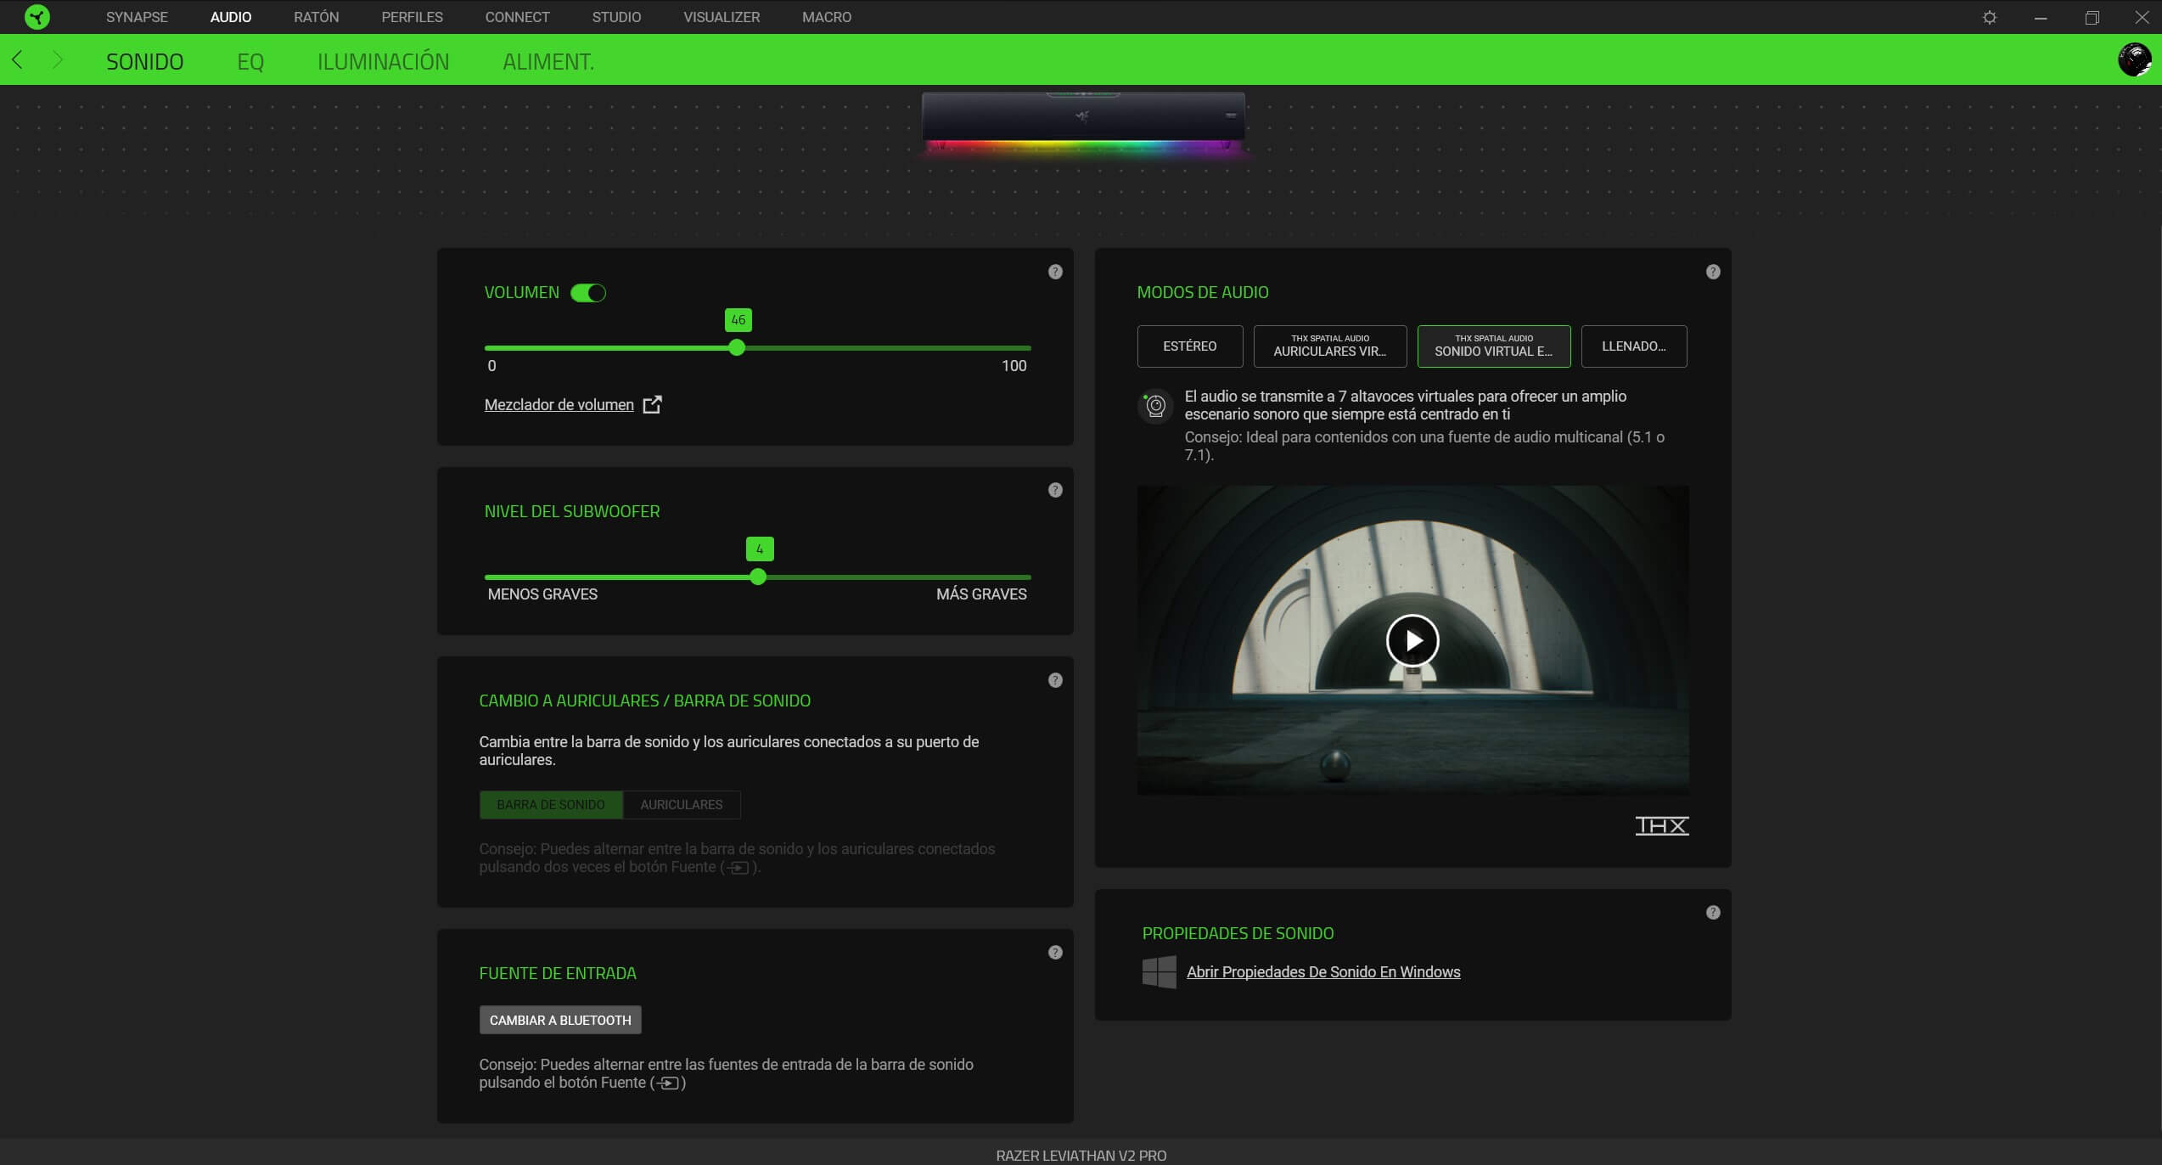Open Mezclador de volumen link

[559, 405]
